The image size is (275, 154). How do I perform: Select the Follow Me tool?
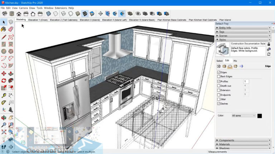[11, 81]
